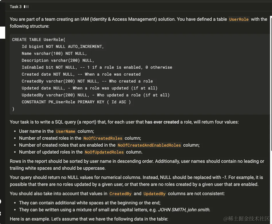Click the CREATE TABLE UserRole code line
Image resolution: width=272 pixels, height=224 pixels.
(x=39, y=40)
